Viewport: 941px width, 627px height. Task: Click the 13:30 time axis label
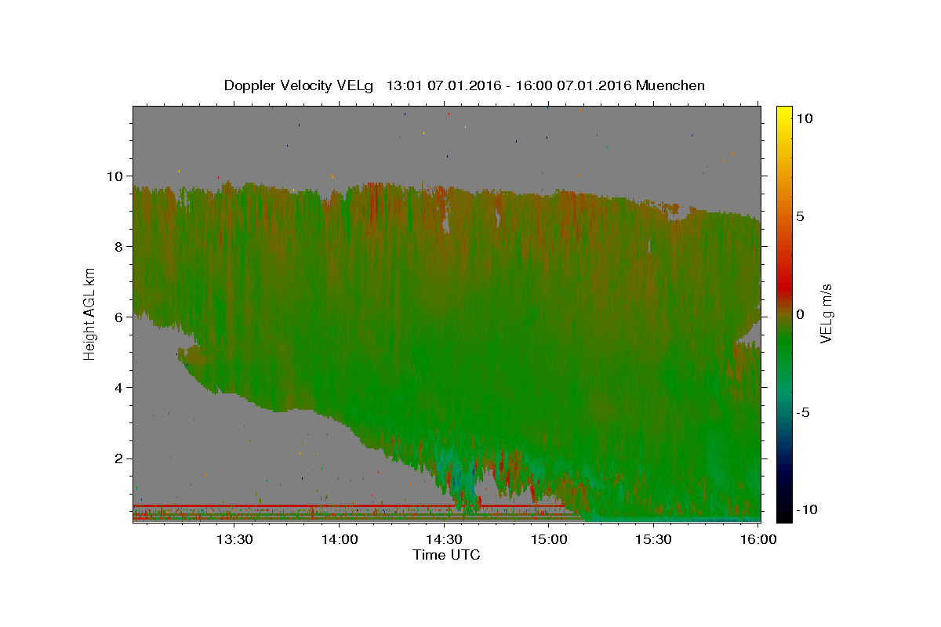pos(234,539)
